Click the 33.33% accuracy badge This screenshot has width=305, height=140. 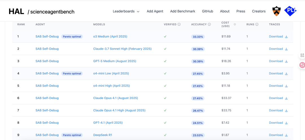click(198, 37)
